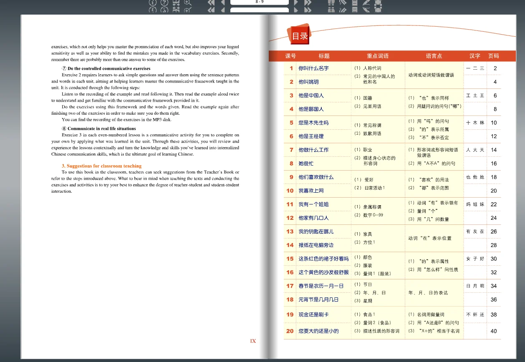Select lesson title 这个黄色的沙发很舒服
This screenshot has width=525, height=362.
323,272
